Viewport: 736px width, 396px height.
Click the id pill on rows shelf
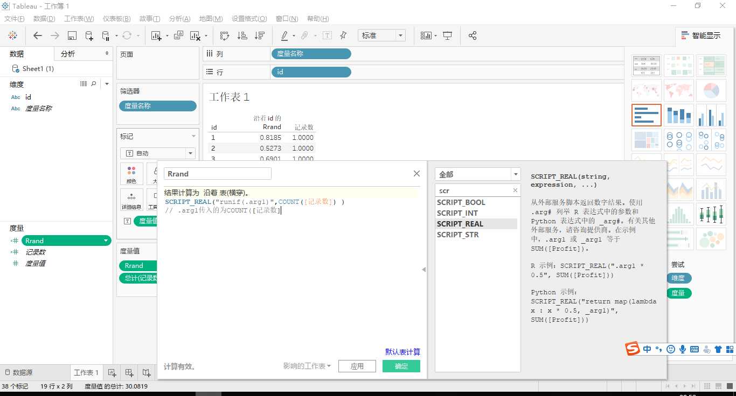click(311, 72)
